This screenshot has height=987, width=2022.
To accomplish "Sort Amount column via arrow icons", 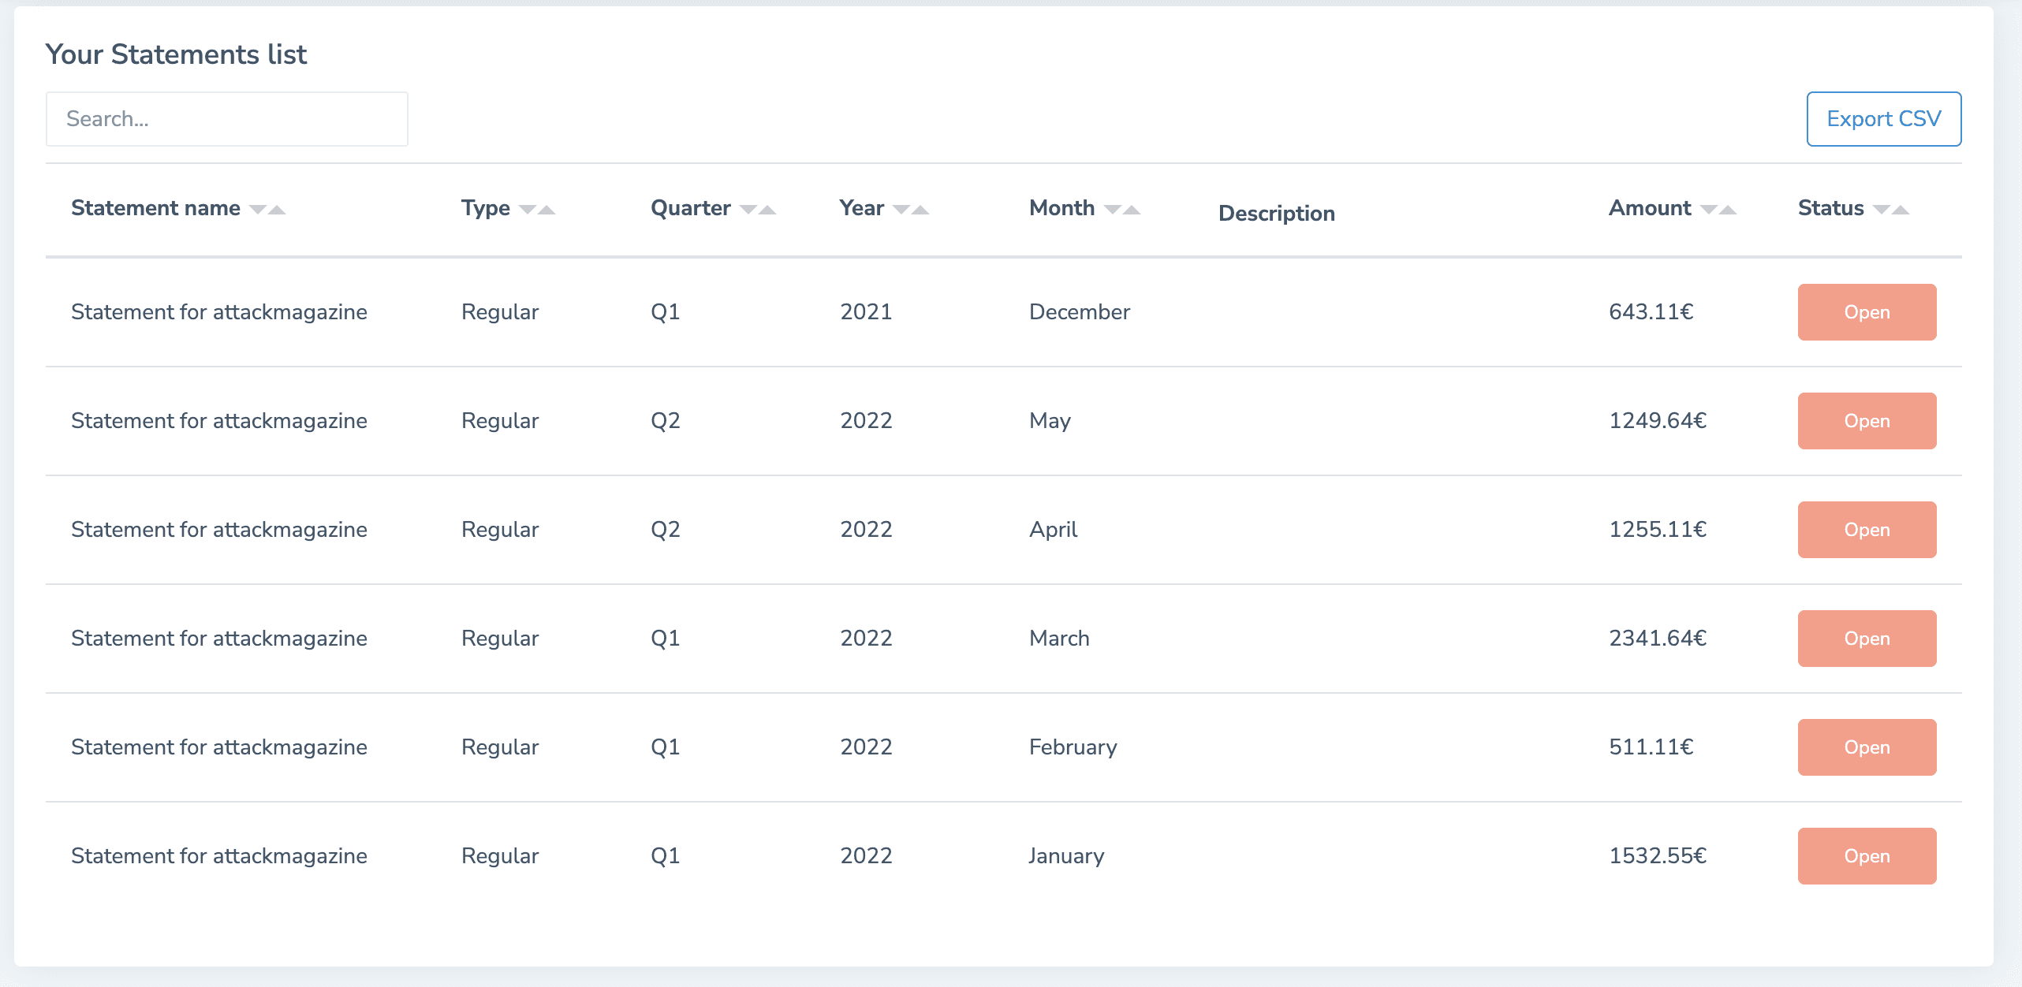I will (x=1718, y=209).
